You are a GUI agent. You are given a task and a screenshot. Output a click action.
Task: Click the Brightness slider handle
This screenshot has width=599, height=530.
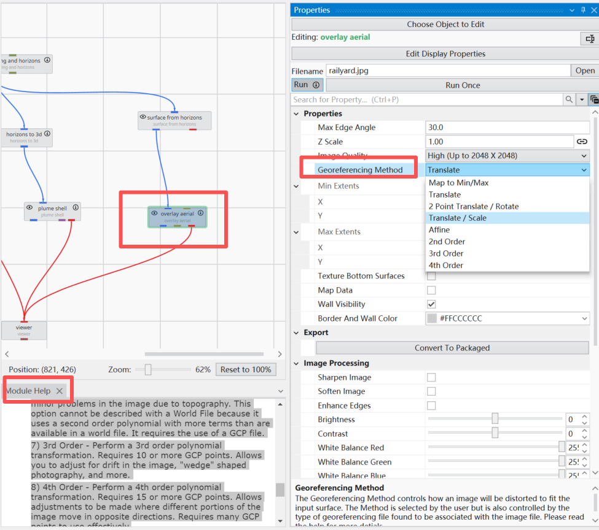(495, 420)
